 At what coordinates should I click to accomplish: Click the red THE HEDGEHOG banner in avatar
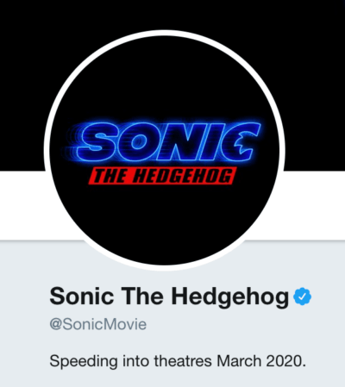pyautogui.click(x=162, y=176)
